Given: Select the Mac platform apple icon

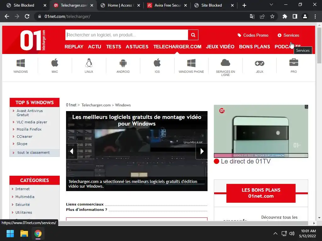Looking at the screenshot, I should tap(55, 63).
